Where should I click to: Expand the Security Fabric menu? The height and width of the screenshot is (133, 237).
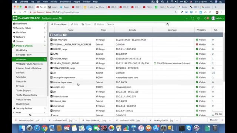pyautogui.click(x=29, y=28)
